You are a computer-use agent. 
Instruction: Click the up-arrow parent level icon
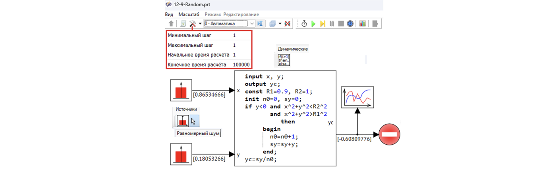coord(171,23)
